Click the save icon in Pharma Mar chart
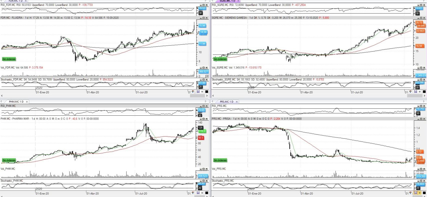Image resolution: width=427 pixels, height=197 pixels. tap(198, 193)
